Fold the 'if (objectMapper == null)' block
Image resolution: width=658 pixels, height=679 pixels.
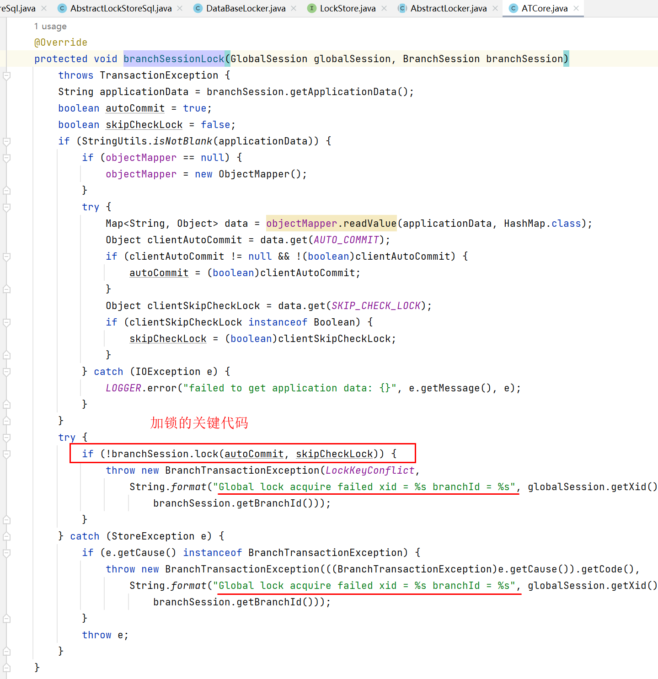(x=7, y=158)
